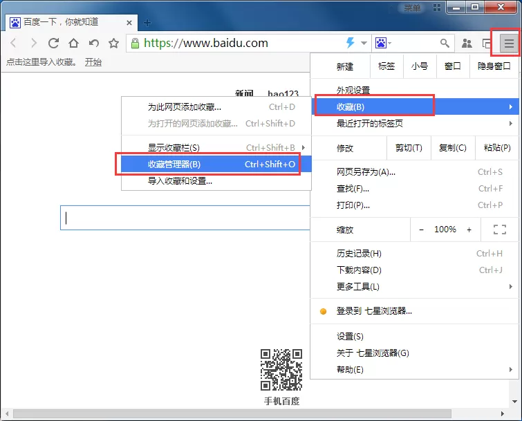Click 为此网页添加收藏 menu item
The height and width of the screenshot is (421, 522).
pyautogui.click(x=216, y=107)
